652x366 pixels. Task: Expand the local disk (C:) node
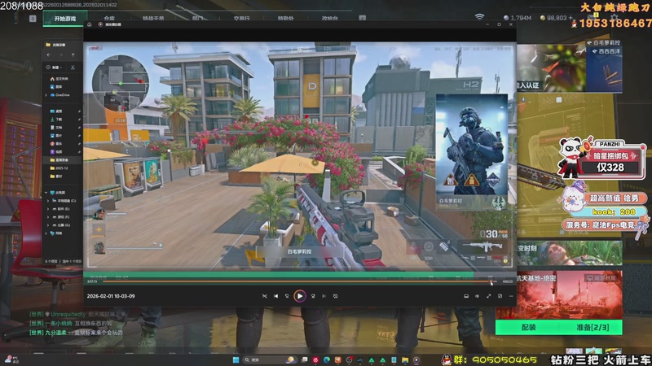click(48, 200)
